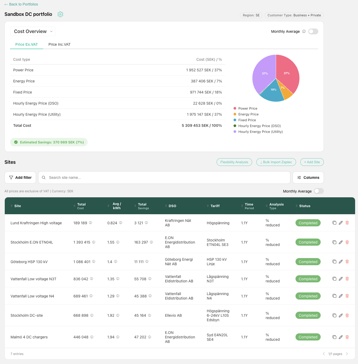This screenshot has height=364, width=358.
Task: Delete the Göteborg HSP 130 kV site
Action: (347, 262)
